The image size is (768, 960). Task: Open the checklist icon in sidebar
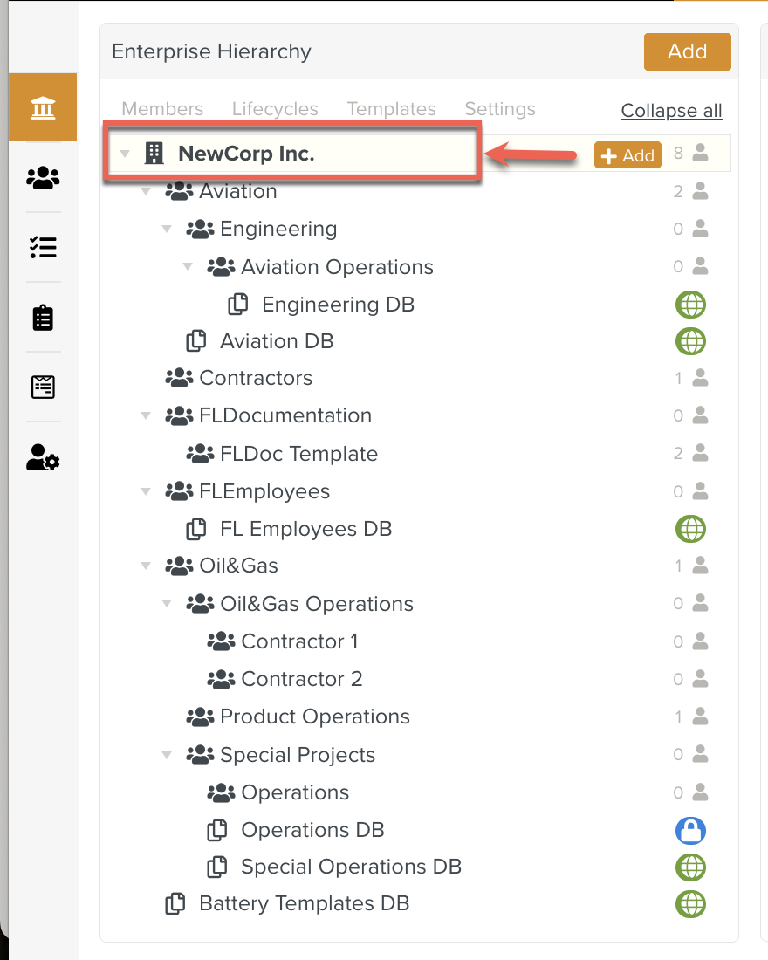43,248
